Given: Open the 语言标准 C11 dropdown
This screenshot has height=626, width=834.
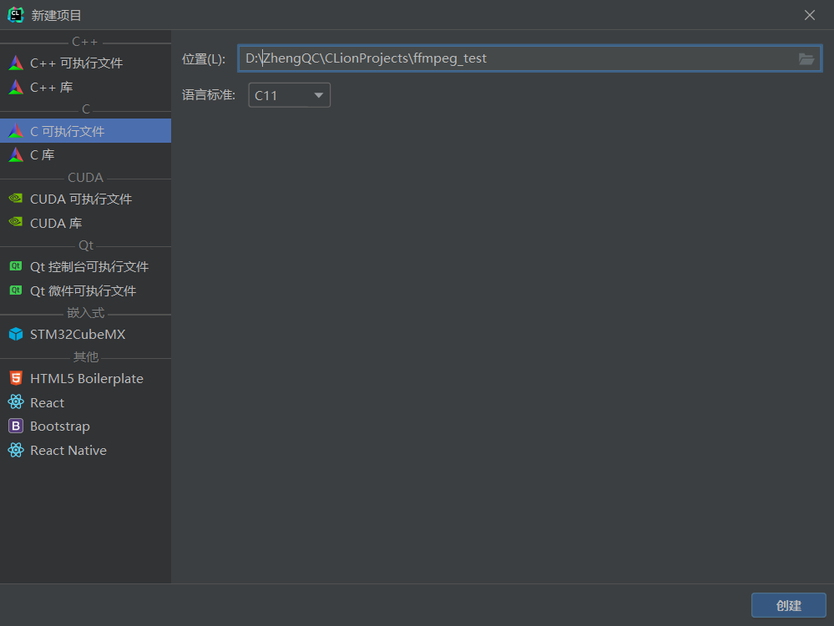Looking at the screenshot, I should point(289,94).
